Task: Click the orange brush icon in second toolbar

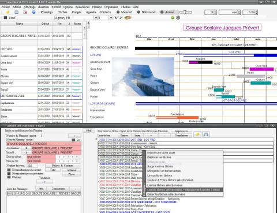Action: (x=128, y=18)
